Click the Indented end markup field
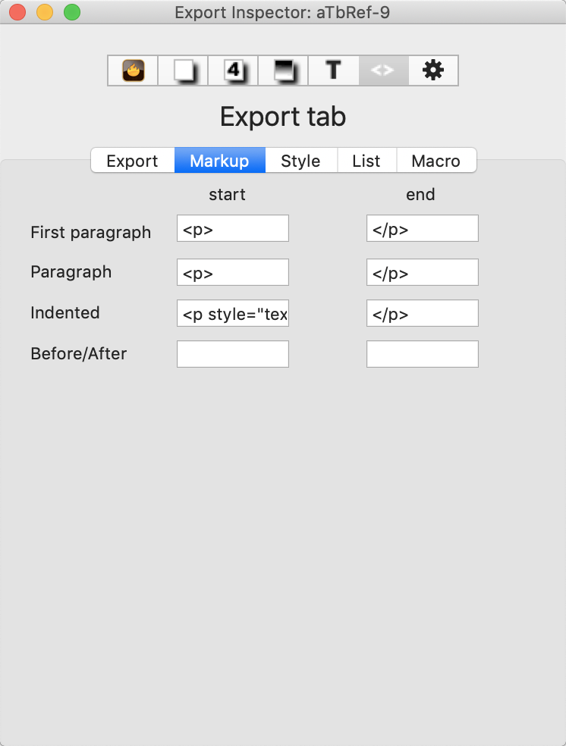566x746 pixels. pos(422,313)
